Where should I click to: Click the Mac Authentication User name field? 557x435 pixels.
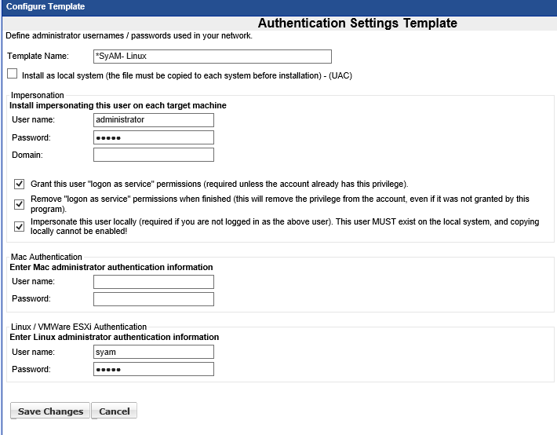tap(153, 282)
